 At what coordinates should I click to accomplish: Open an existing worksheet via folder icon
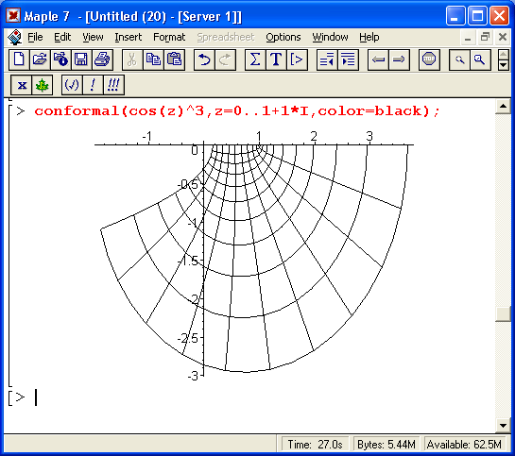pos(40,59)
